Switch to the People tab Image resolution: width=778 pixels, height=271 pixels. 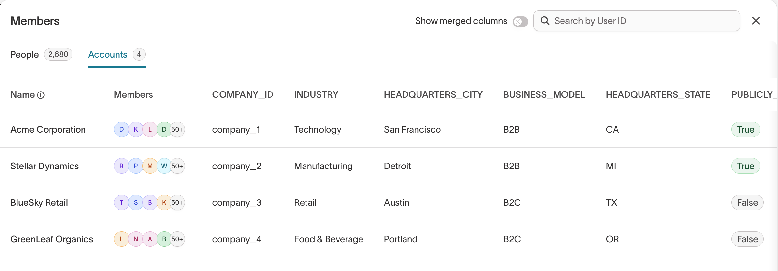[x=25, y=54]
